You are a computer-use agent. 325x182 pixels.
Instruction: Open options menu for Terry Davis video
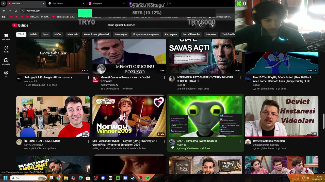point(241,78)
